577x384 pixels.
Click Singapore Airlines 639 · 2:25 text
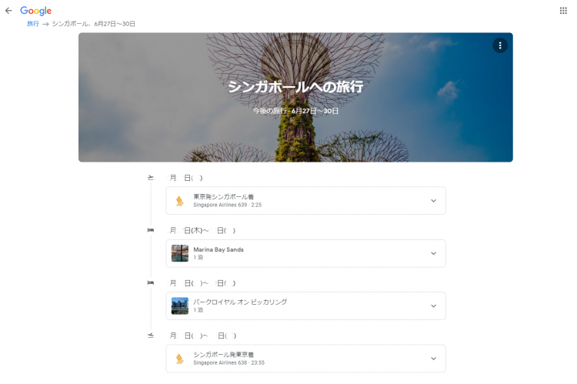228,205
